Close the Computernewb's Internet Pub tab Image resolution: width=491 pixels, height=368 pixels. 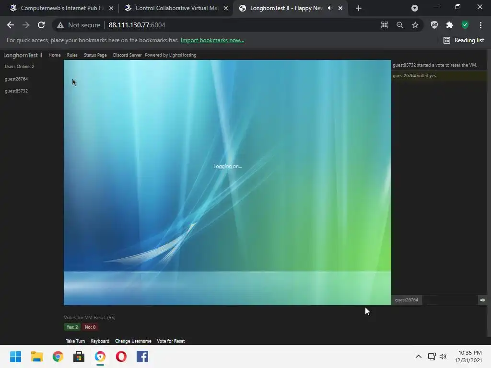[111, 8]
